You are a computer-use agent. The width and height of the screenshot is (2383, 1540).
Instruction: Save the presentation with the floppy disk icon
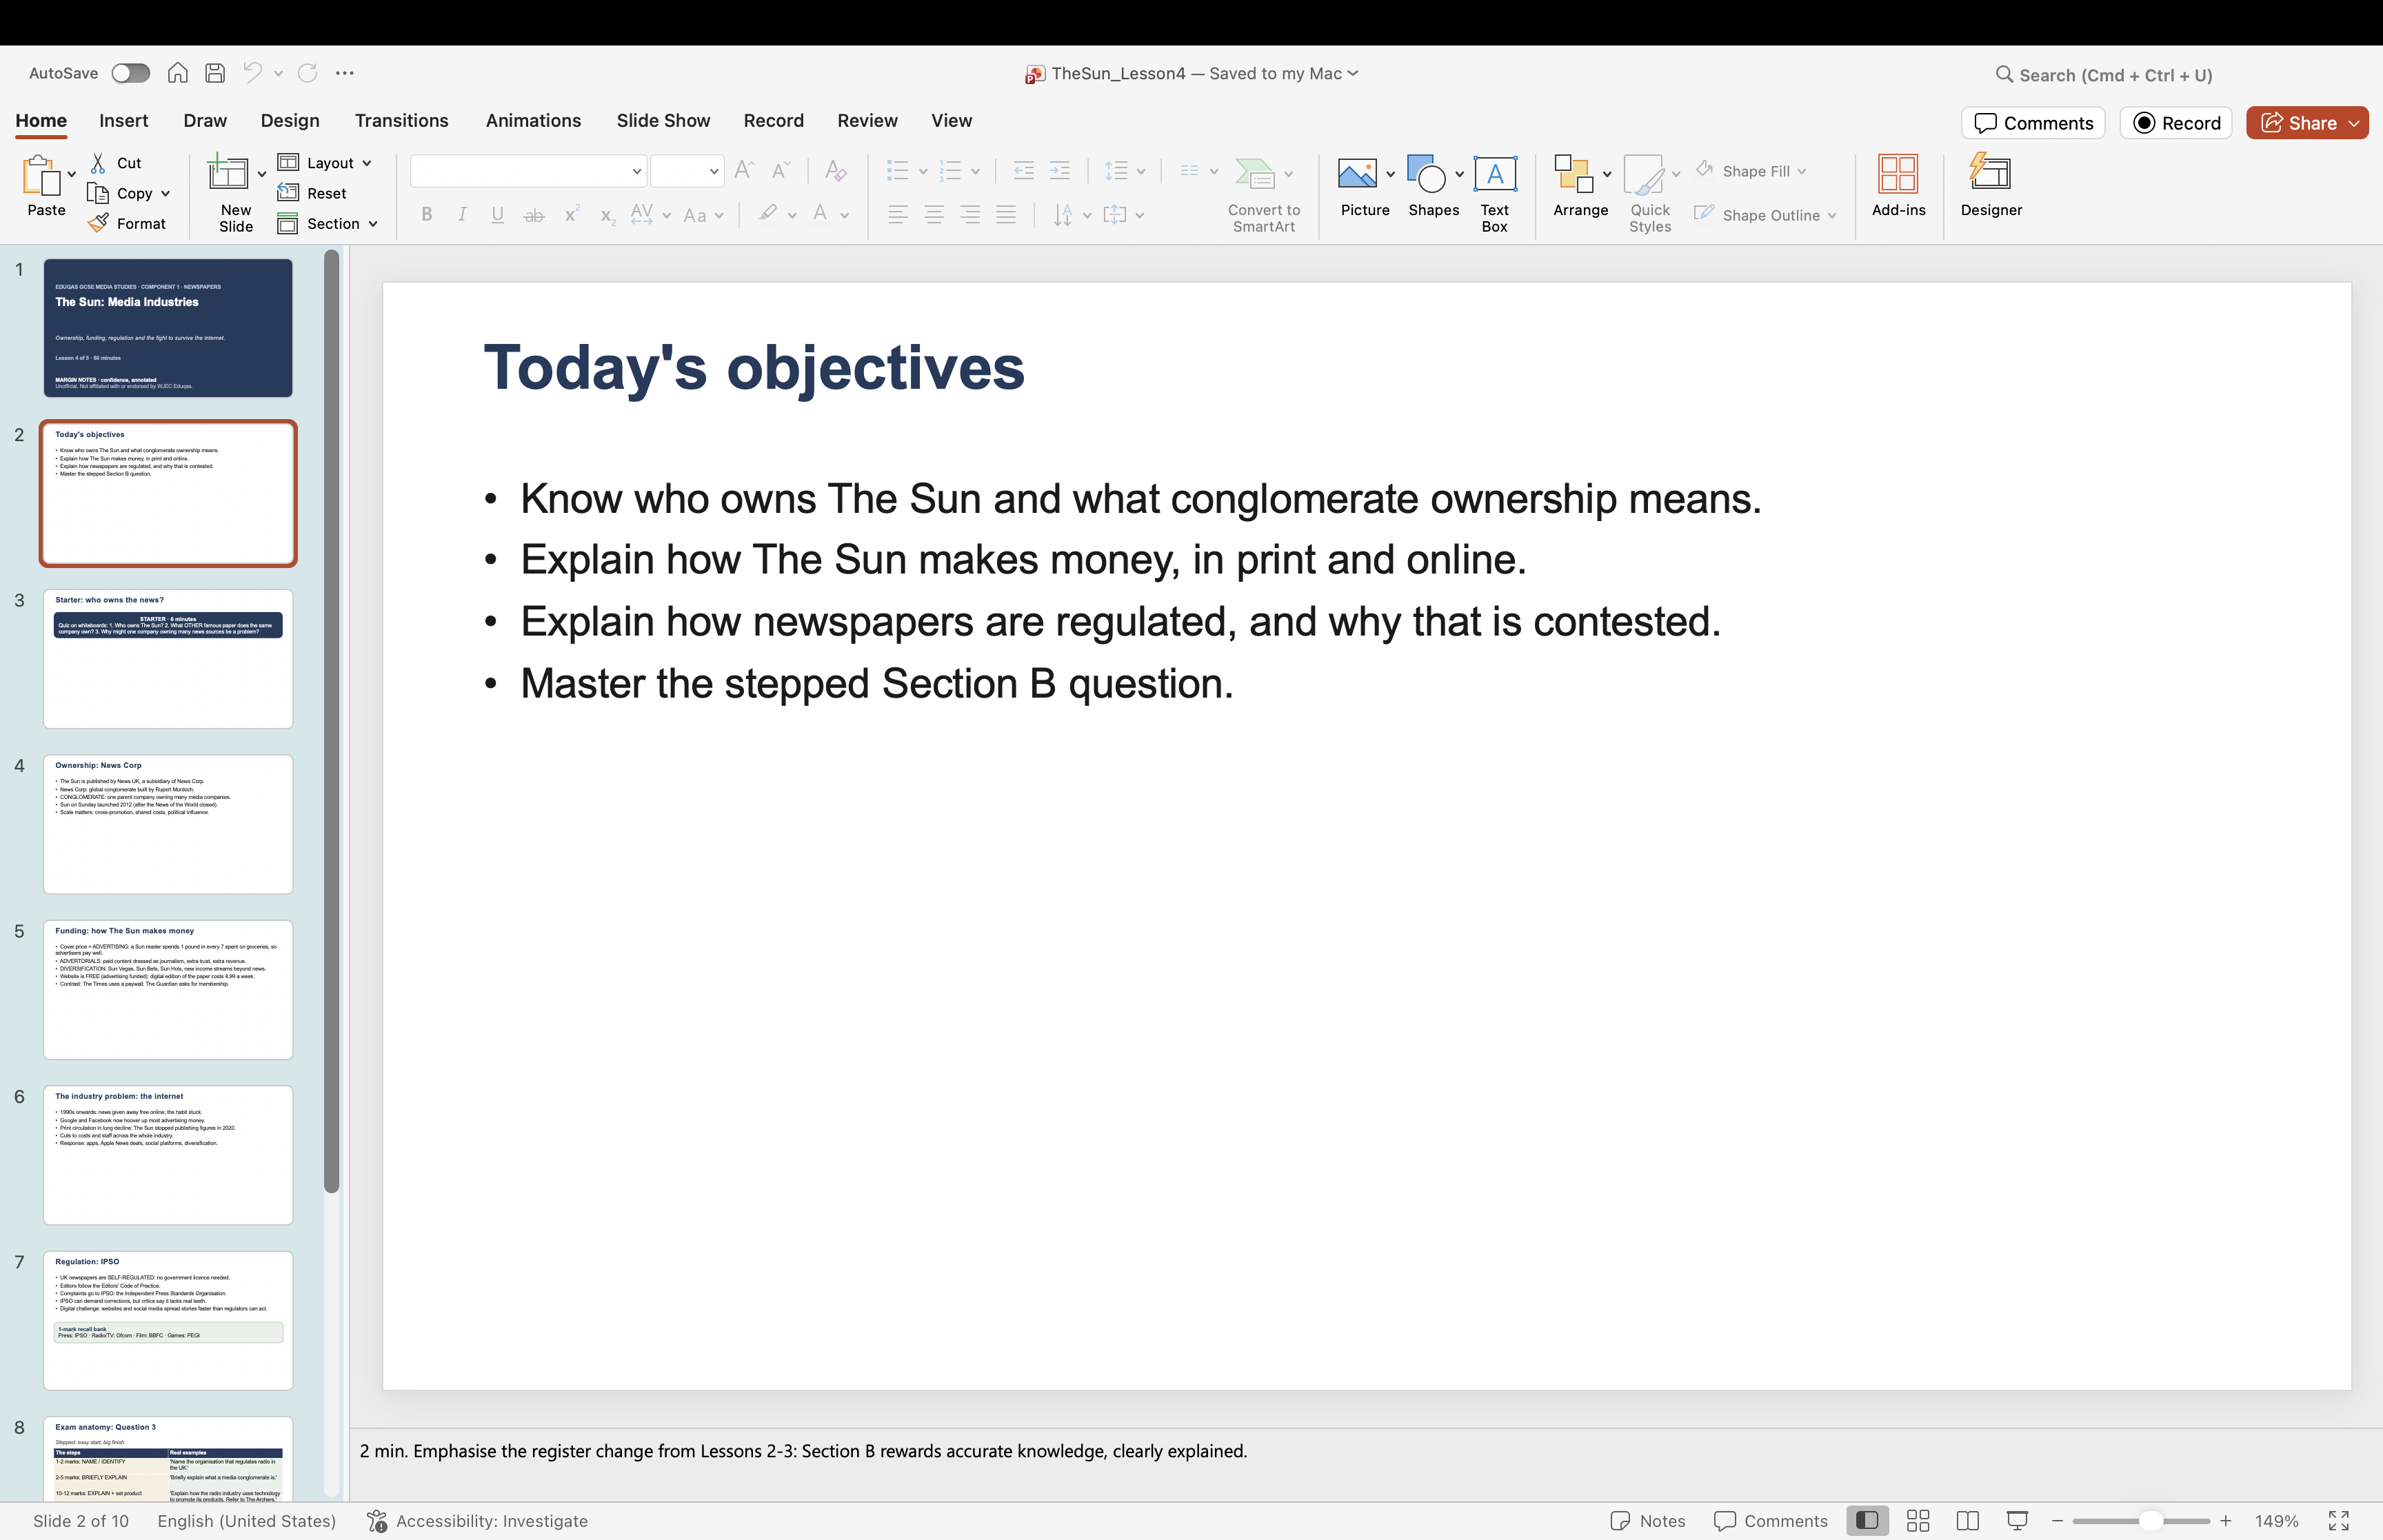[x=215, y=73]
